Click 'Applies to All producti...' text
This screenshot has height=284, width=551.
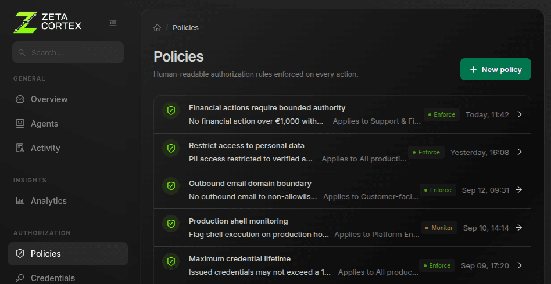[364, 159]
